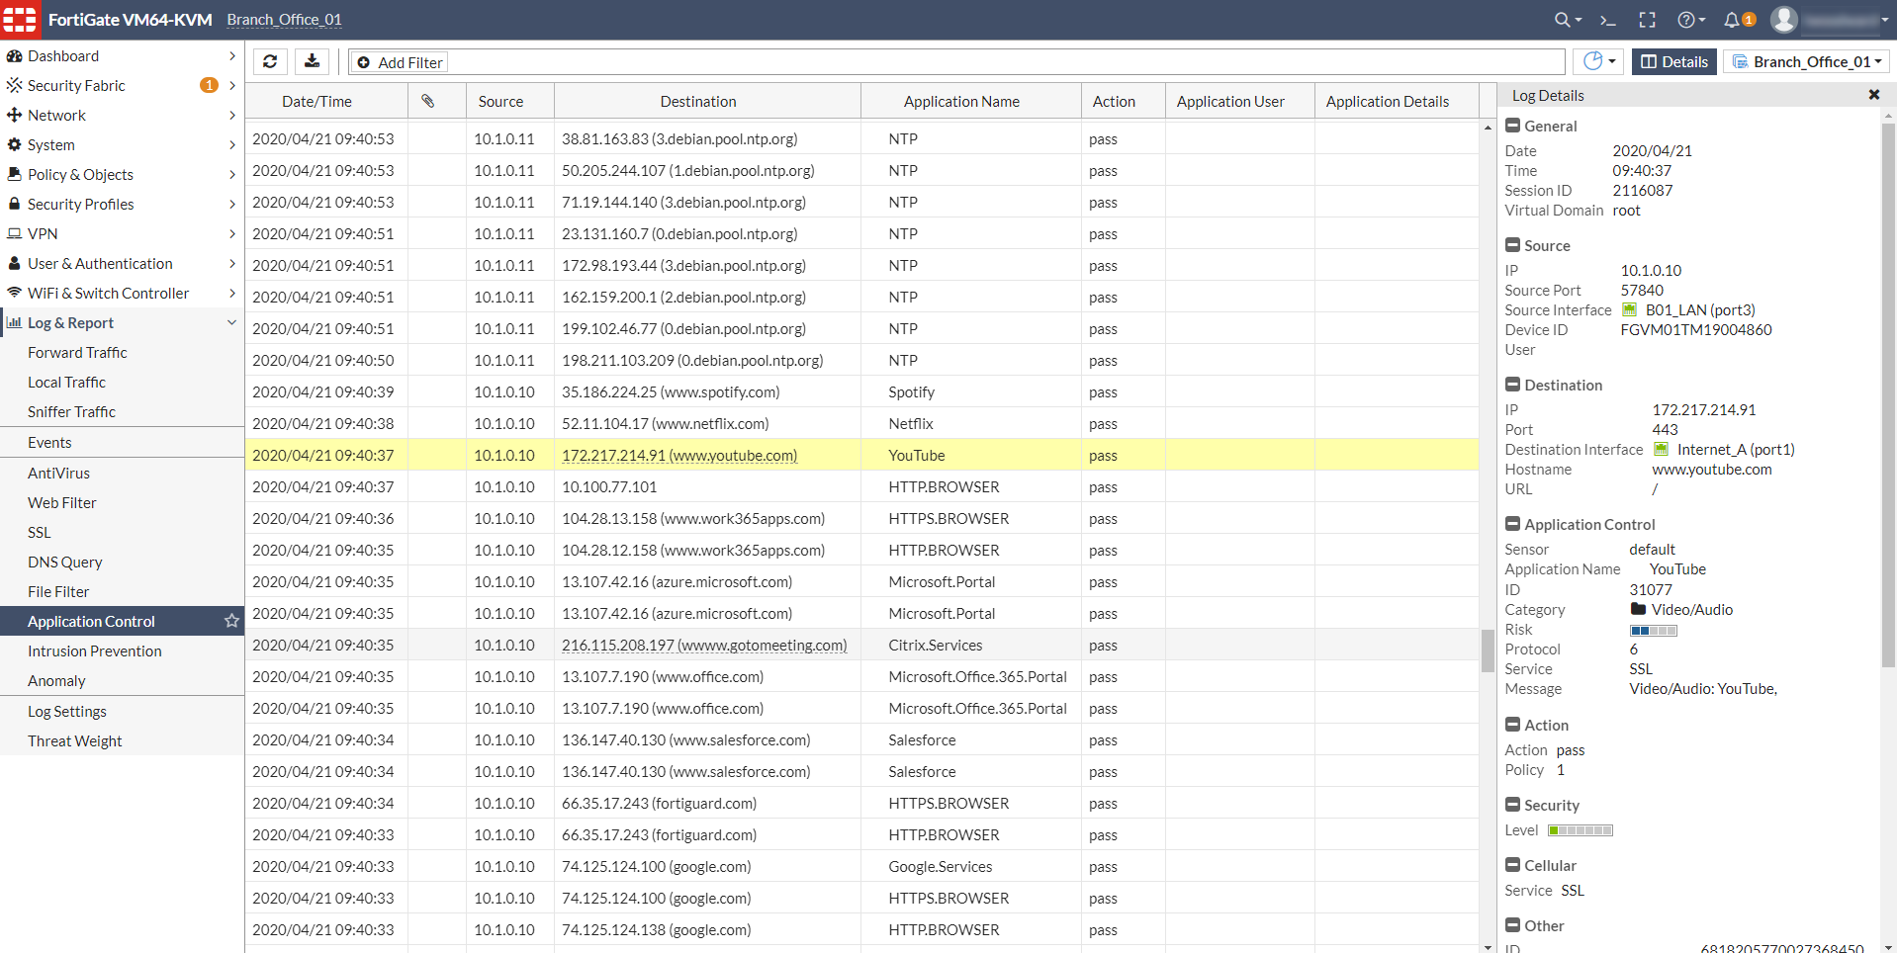Click the log table vertical scrollbar thumb

1488,650
